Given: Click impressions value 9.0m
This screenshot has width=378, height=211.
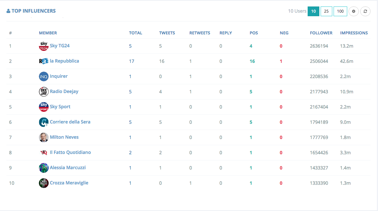Looking at the screenshot, I should (345, 122).
